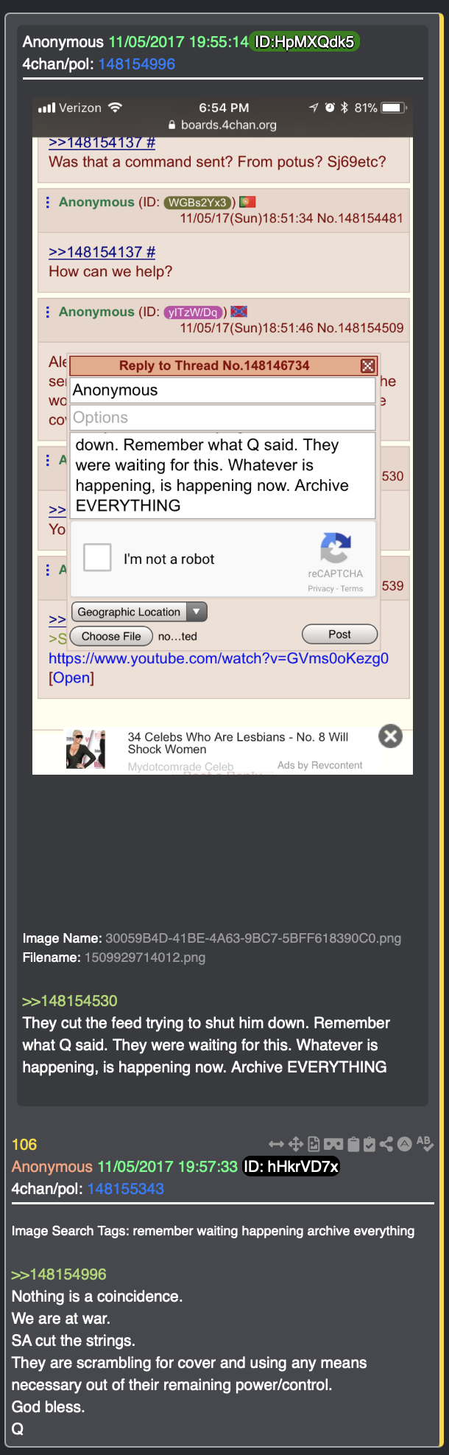Click the four-way move arrows icon
Screen dimensions: 449x1455
(x=296, y=1144)
